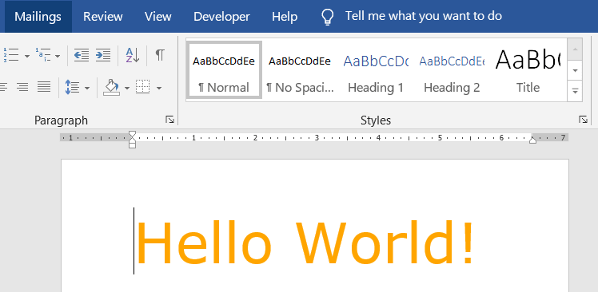The width and height of the screenshot is (598, 292).
Task: Apply the Title style
Action: (528, 70)
